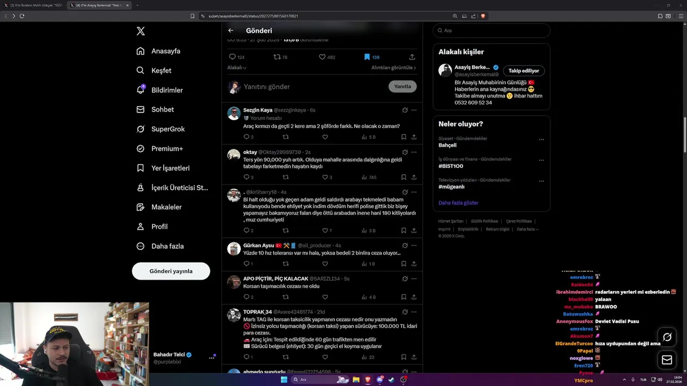Open Steam from taskbar
Image resolution: width=687 pixels, height=386 pixels.
(x=391, y=380)
